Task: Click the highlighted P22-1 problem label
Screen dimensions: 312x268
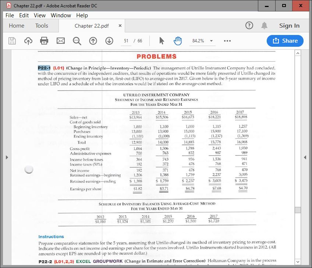Action: pyautogui.click(x=44, y=68)
